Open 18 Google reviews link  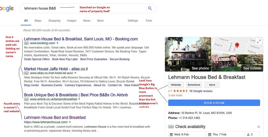pyautogui.click(x=201, y=91)
